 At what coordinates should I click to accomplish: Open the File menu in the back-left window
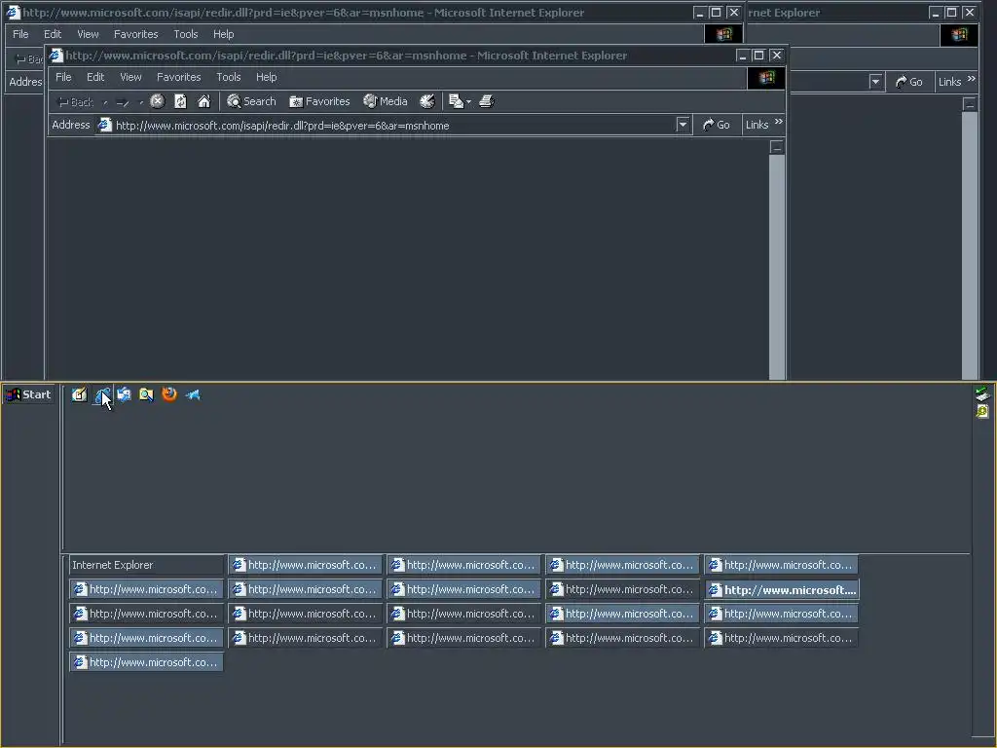(21, 34)
